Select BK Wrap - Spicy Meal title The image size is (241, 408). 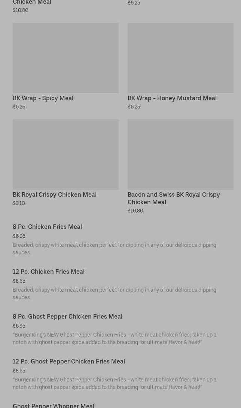click(43, 98)
